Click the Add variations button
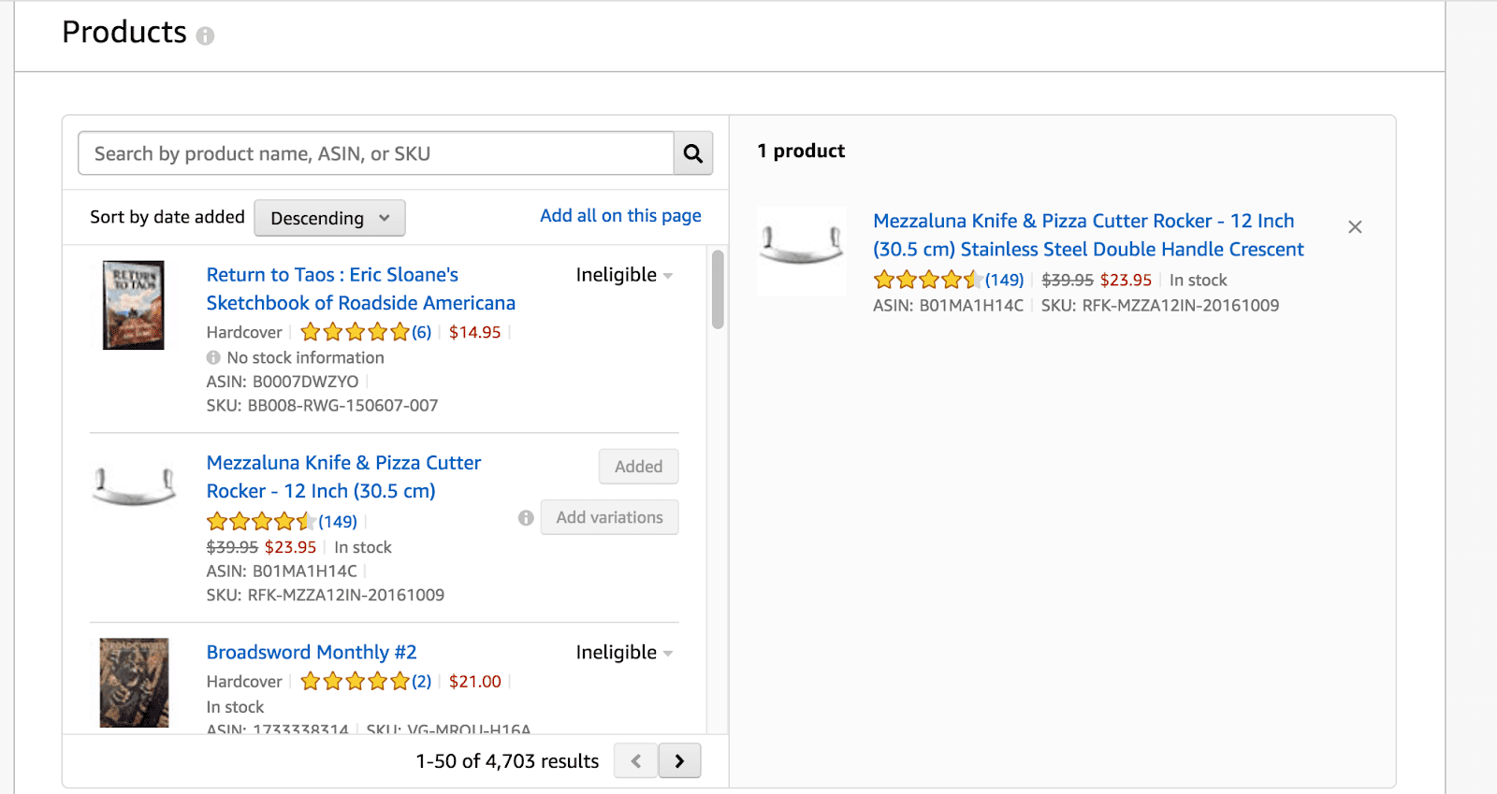Viewport: 1497px width, 794px height. tap(609, 518)
